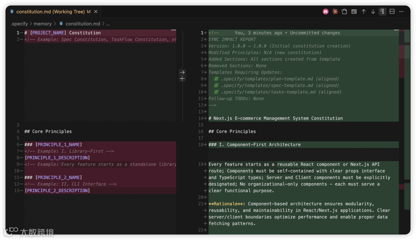Select the constitution.md (Working Tree) tab
This screenshot has height=240, width=416.
50,12
